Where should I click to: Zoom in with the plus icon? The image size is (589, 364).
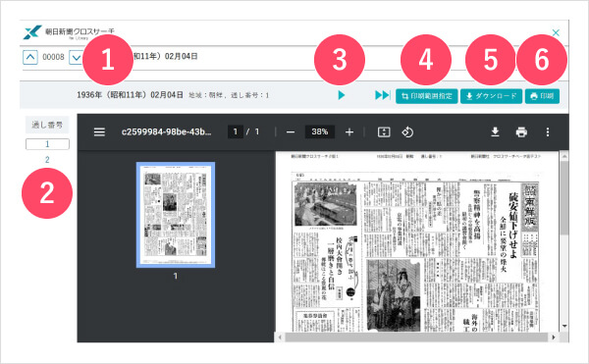pos(349,132)
